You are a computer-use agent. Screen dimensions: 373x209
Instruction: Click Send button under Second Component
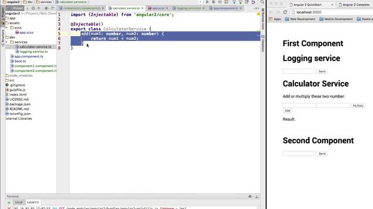click(322, 154)
